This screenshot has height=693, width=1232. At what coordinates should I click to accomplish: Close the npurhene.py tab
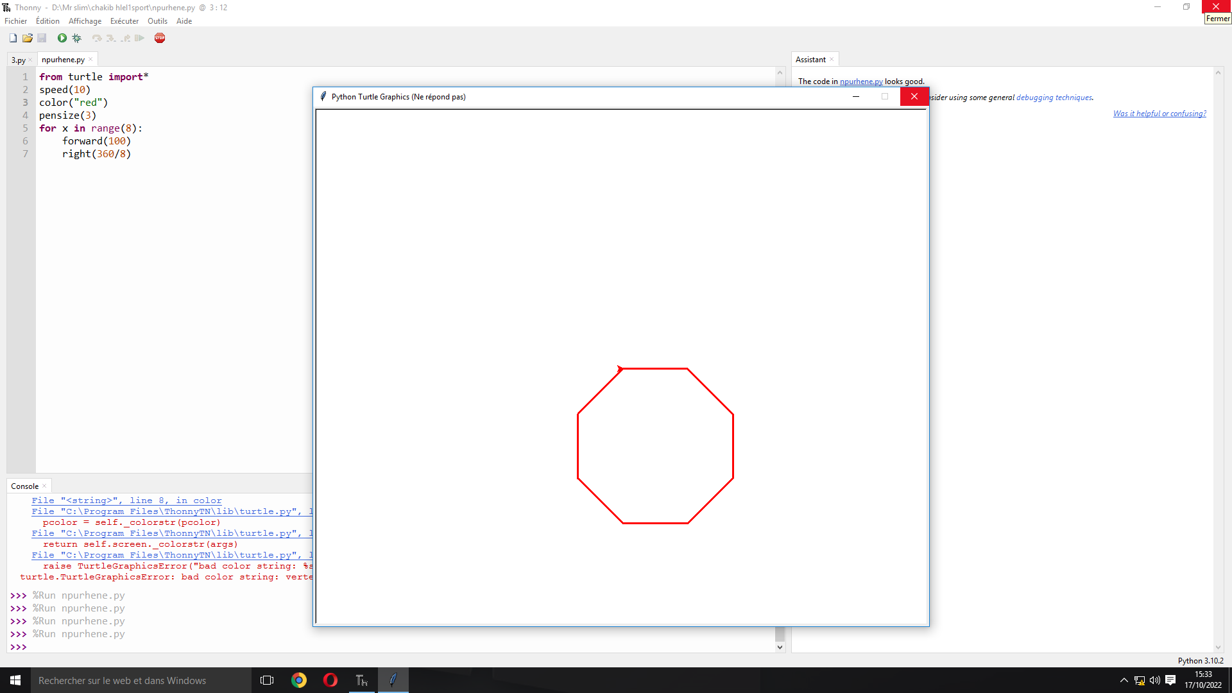point(90,60)
